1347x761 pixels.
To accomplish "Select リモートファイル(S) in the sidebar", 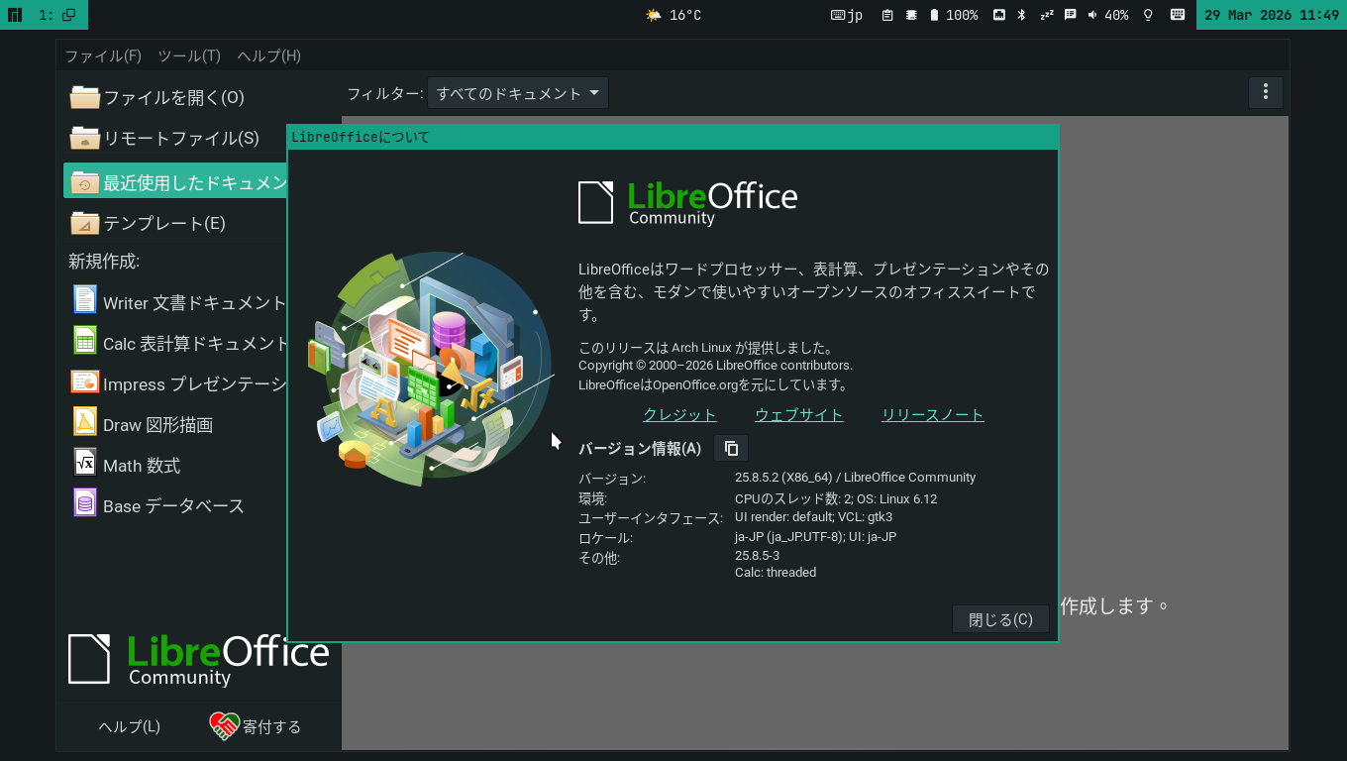I will (175, 138).
